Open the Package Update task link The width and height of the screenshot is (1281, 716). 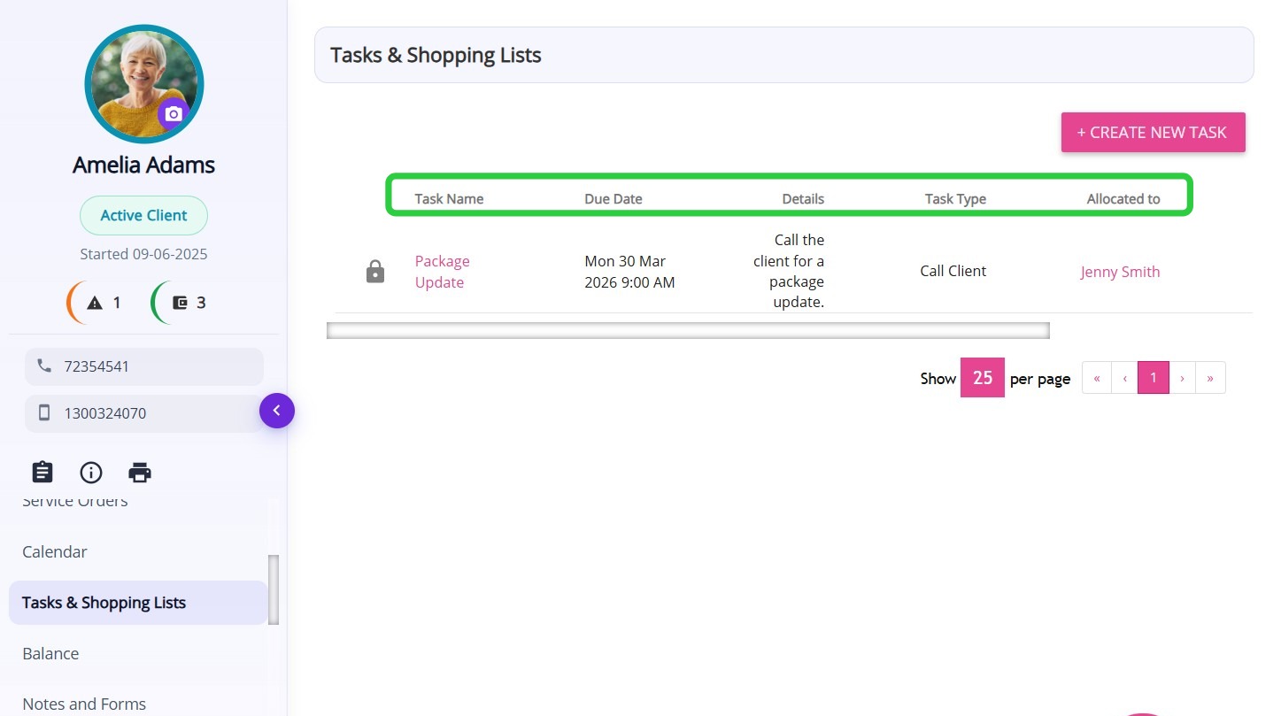(442, 272)
